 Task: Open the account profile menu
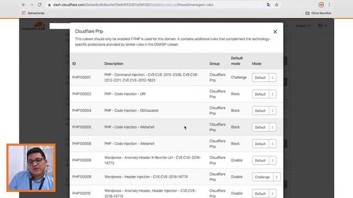tap(322, 26)
